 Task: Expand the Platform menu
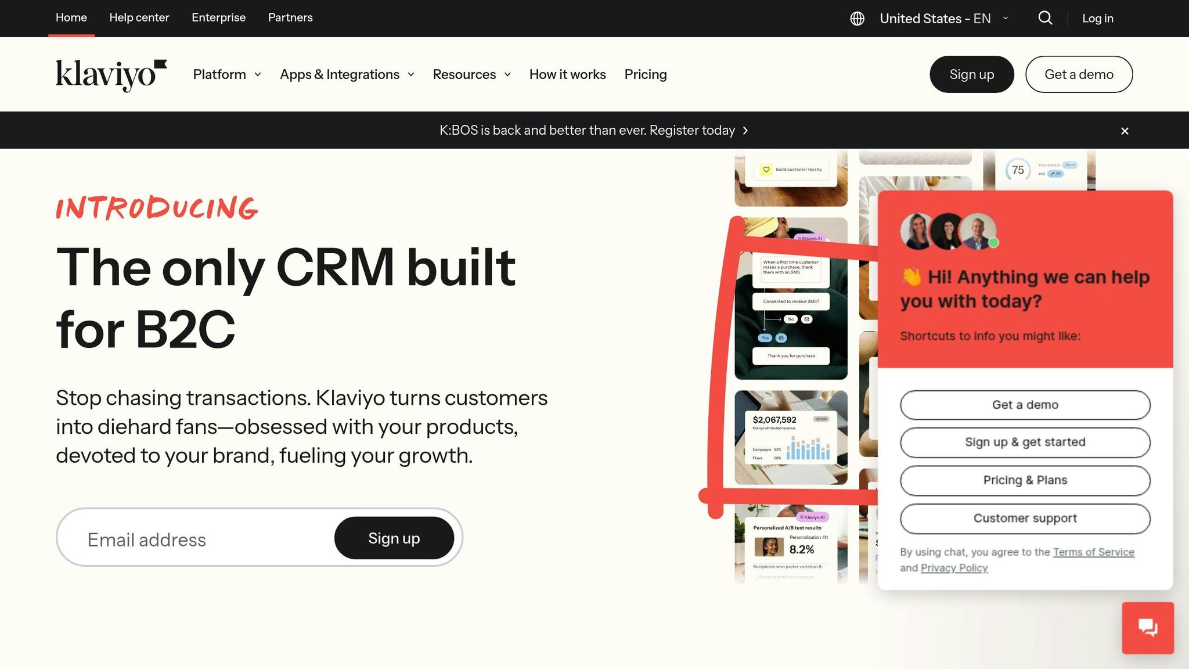tap(227, 74)
